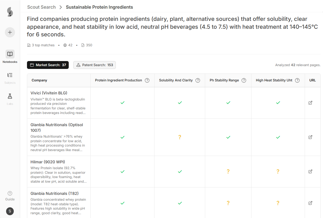Go to Scout Search breadcrumb

pos(41,7)
